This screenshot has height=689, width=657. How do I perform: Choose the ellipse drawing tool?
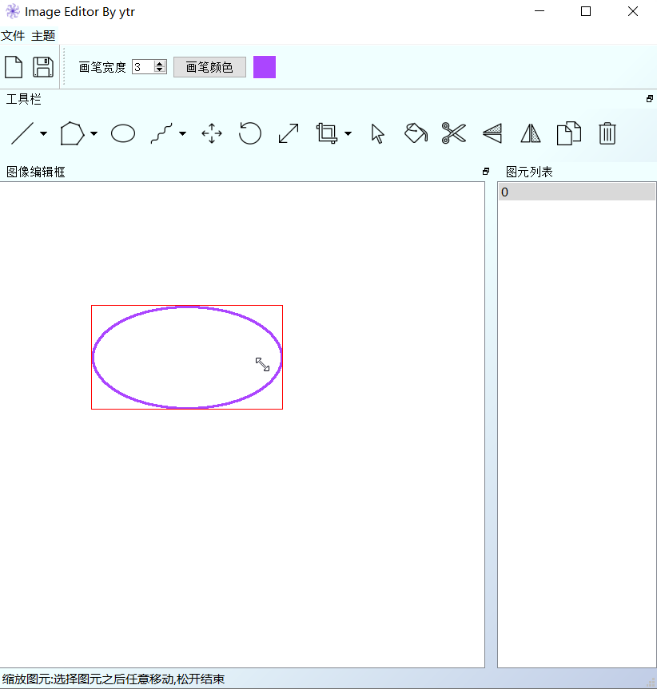click(x=123, y=133)
